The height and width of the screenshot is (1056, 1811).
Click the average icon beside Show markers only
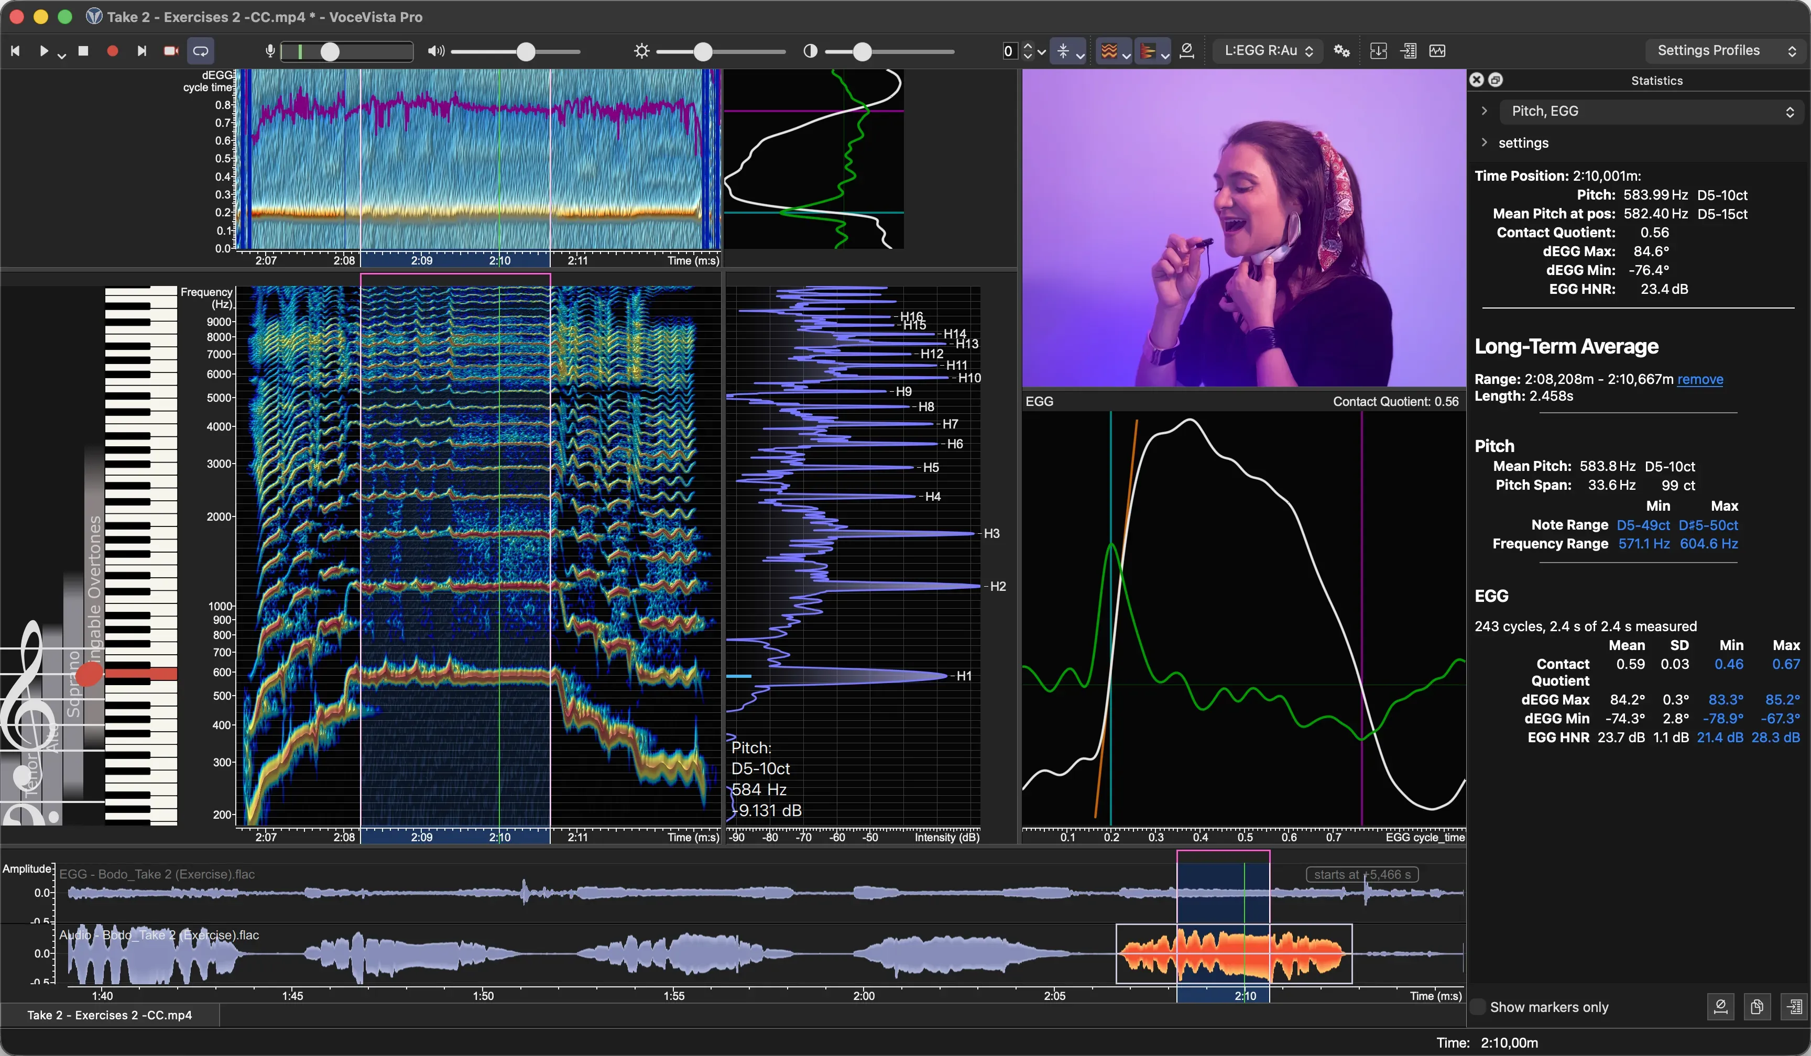1720,1007
